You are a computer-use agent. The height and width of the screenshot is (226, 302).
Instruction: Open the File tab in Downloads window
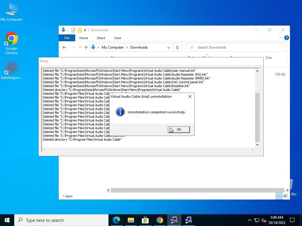coord(67,38)
